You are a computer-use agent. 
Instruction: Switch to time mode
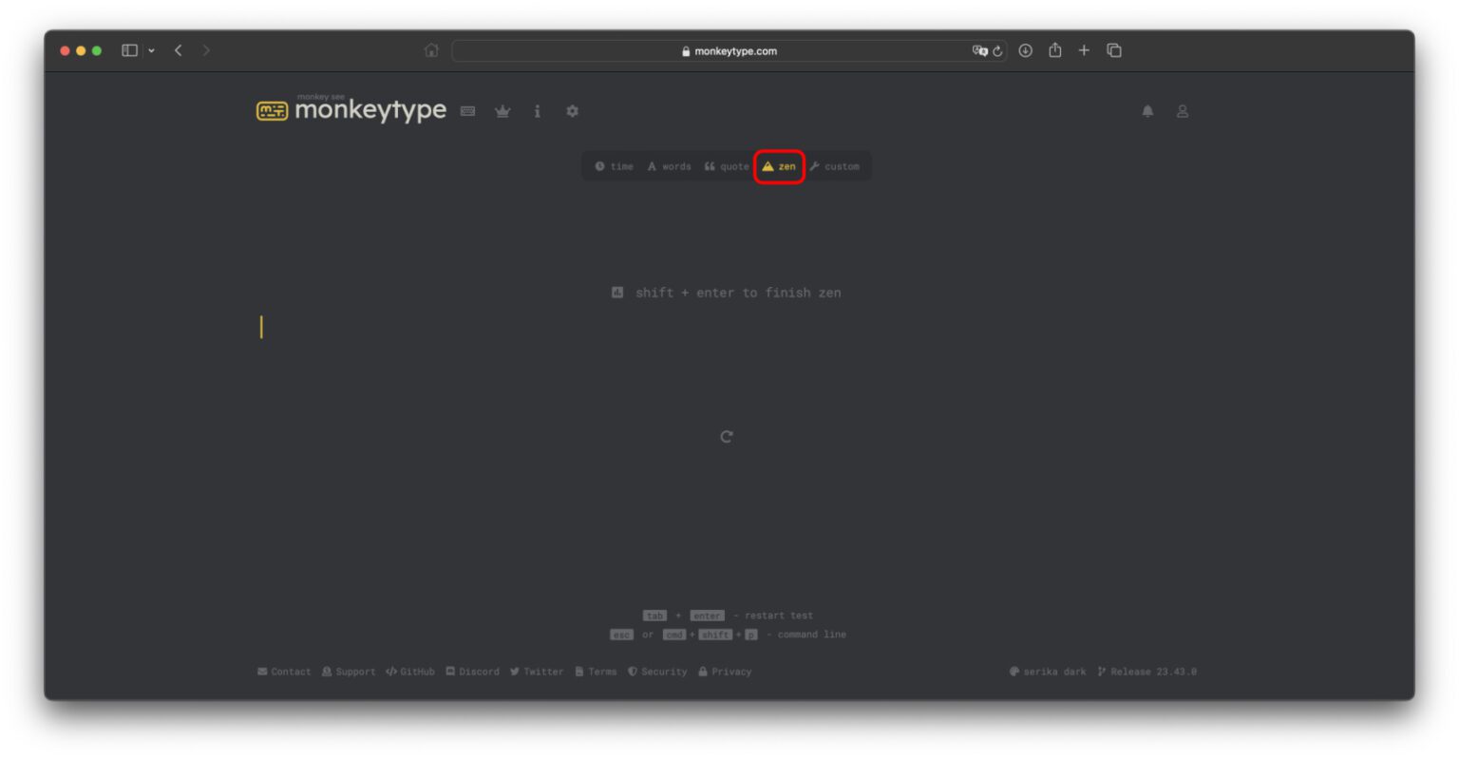[614, 166]
